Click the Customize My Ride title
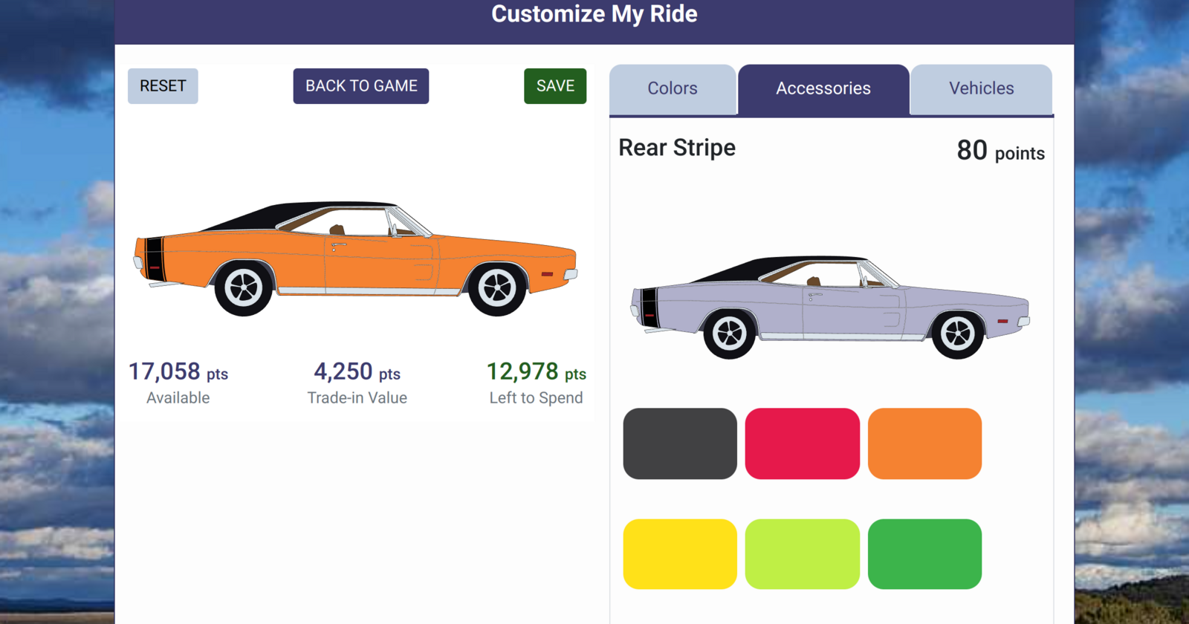Viewport: 1189px width, 624px height. 594,14
